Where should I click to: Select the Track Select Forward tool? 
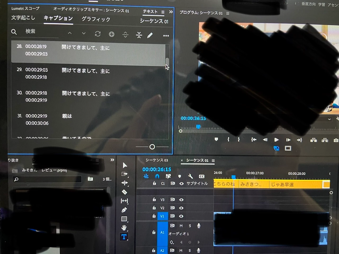click(x=124, y=174)
